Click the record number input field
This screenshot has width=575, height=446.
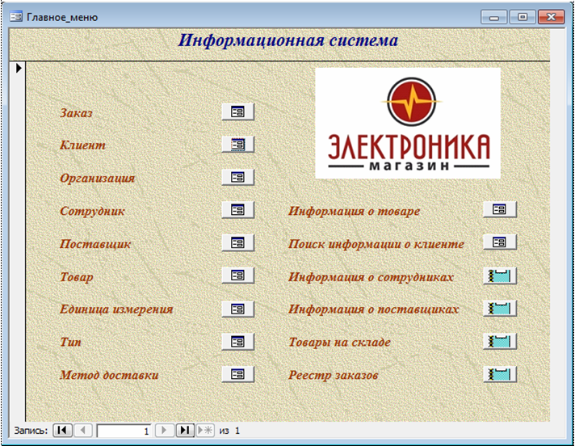pos(124,431)
